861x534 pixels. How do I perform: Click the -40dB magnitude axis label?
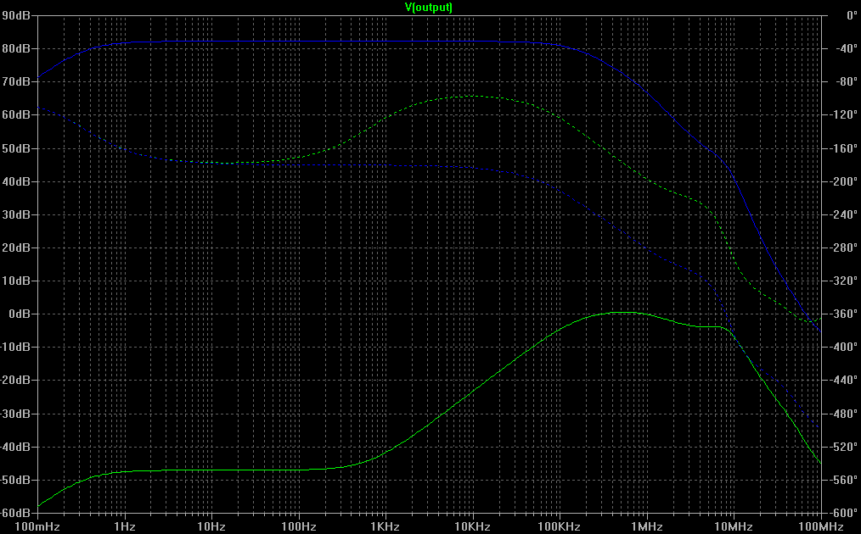(14, 447)
